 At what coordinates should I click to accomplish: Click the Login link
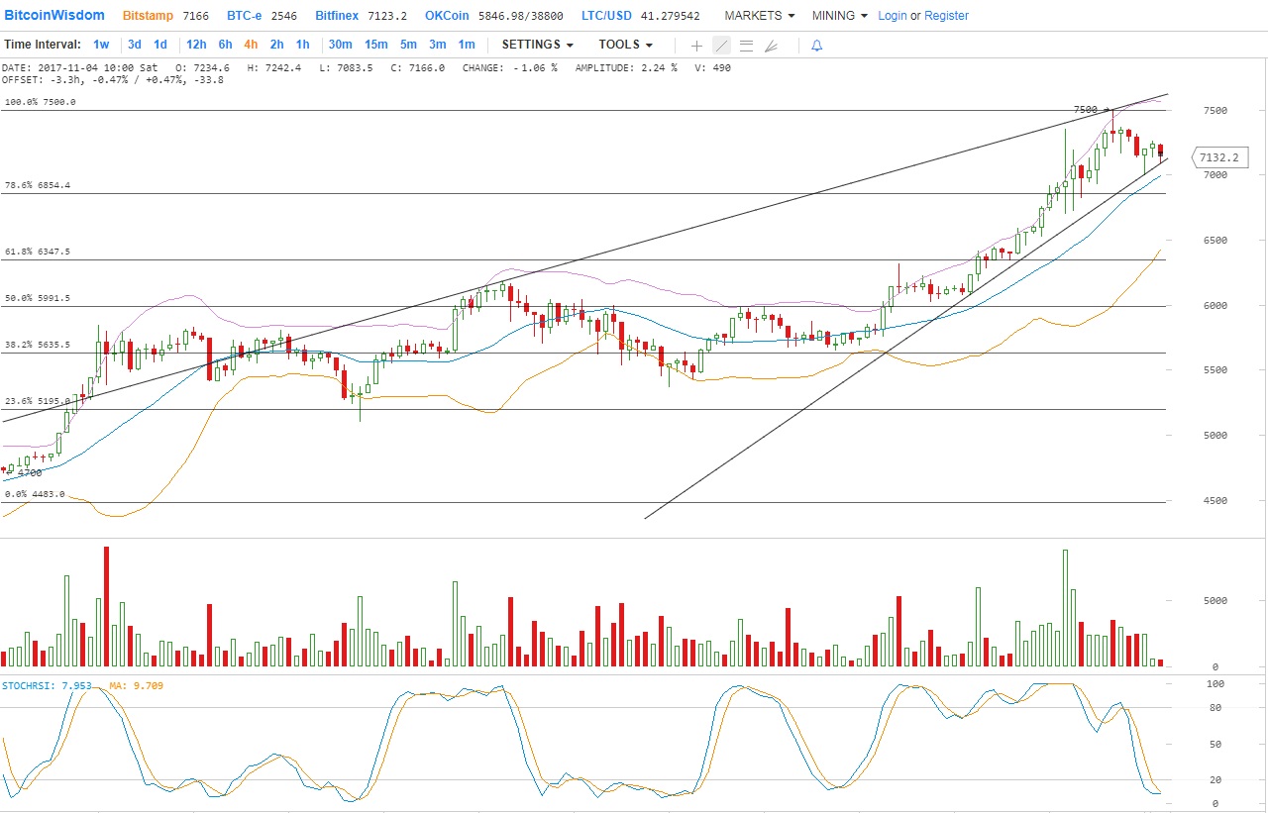[x=892, y=16]
